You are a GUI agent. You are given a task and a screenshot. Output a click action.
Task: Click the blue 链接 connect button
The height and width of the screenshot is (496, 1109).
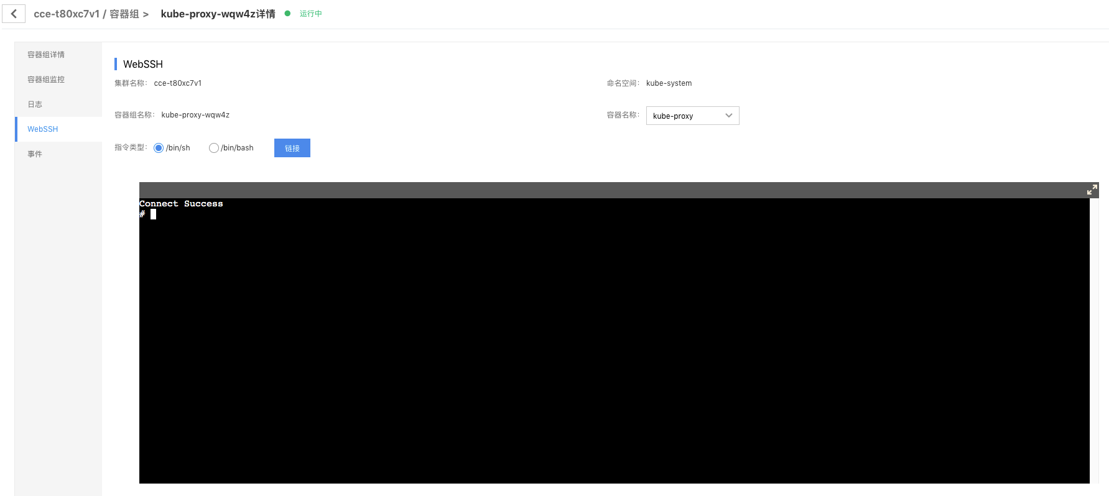tap(292, 148)
